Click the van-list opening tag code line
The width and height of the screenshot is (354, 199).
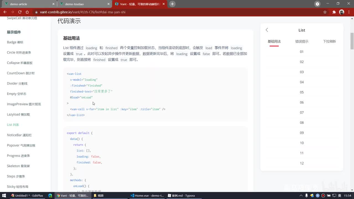pyautogui.click(x=74, y=74)
